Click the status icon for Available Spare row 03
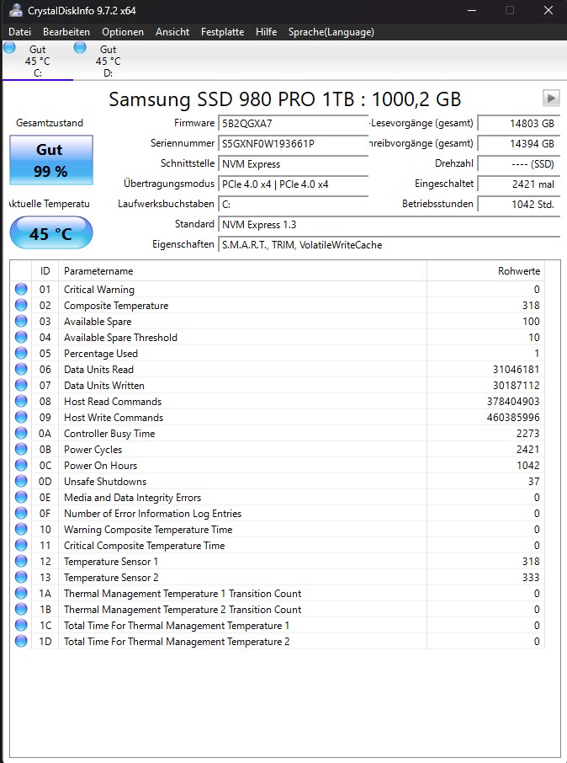Viewport: 567px width, 763px height. (x=21, y=321)
